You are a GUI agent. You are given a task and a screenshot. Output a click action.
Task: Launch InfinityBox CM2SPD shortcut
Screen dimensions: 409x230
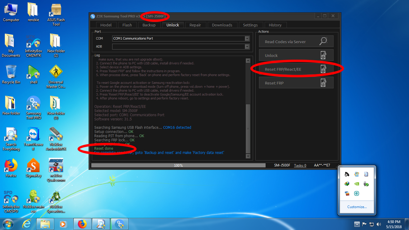(x=11, y=201)
